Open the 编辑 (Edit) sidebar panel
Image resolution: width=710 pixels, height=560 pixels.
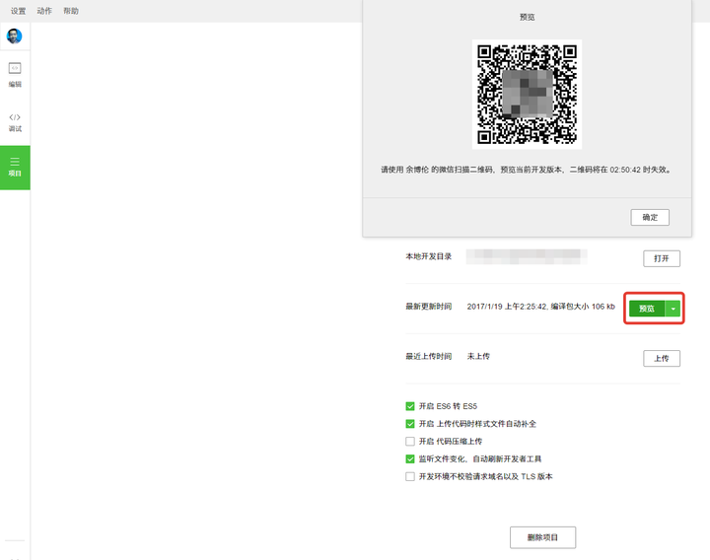click(15, 75)
